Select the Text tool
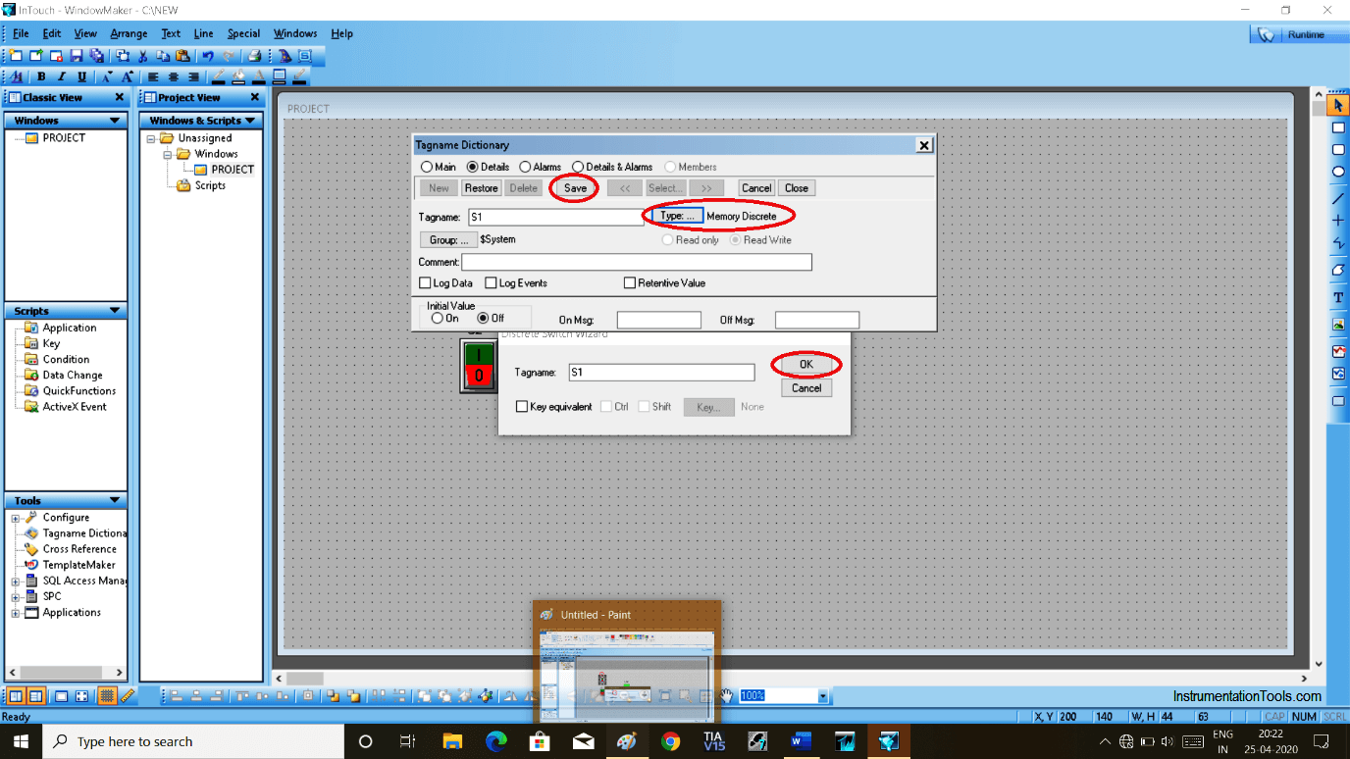This screenshot has height=759, width=1350. click(x=1338, y=297)
